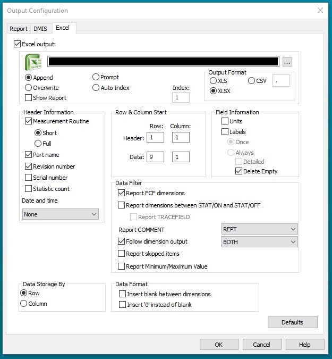Select Full measurement routine name

[x=38, y=144]
